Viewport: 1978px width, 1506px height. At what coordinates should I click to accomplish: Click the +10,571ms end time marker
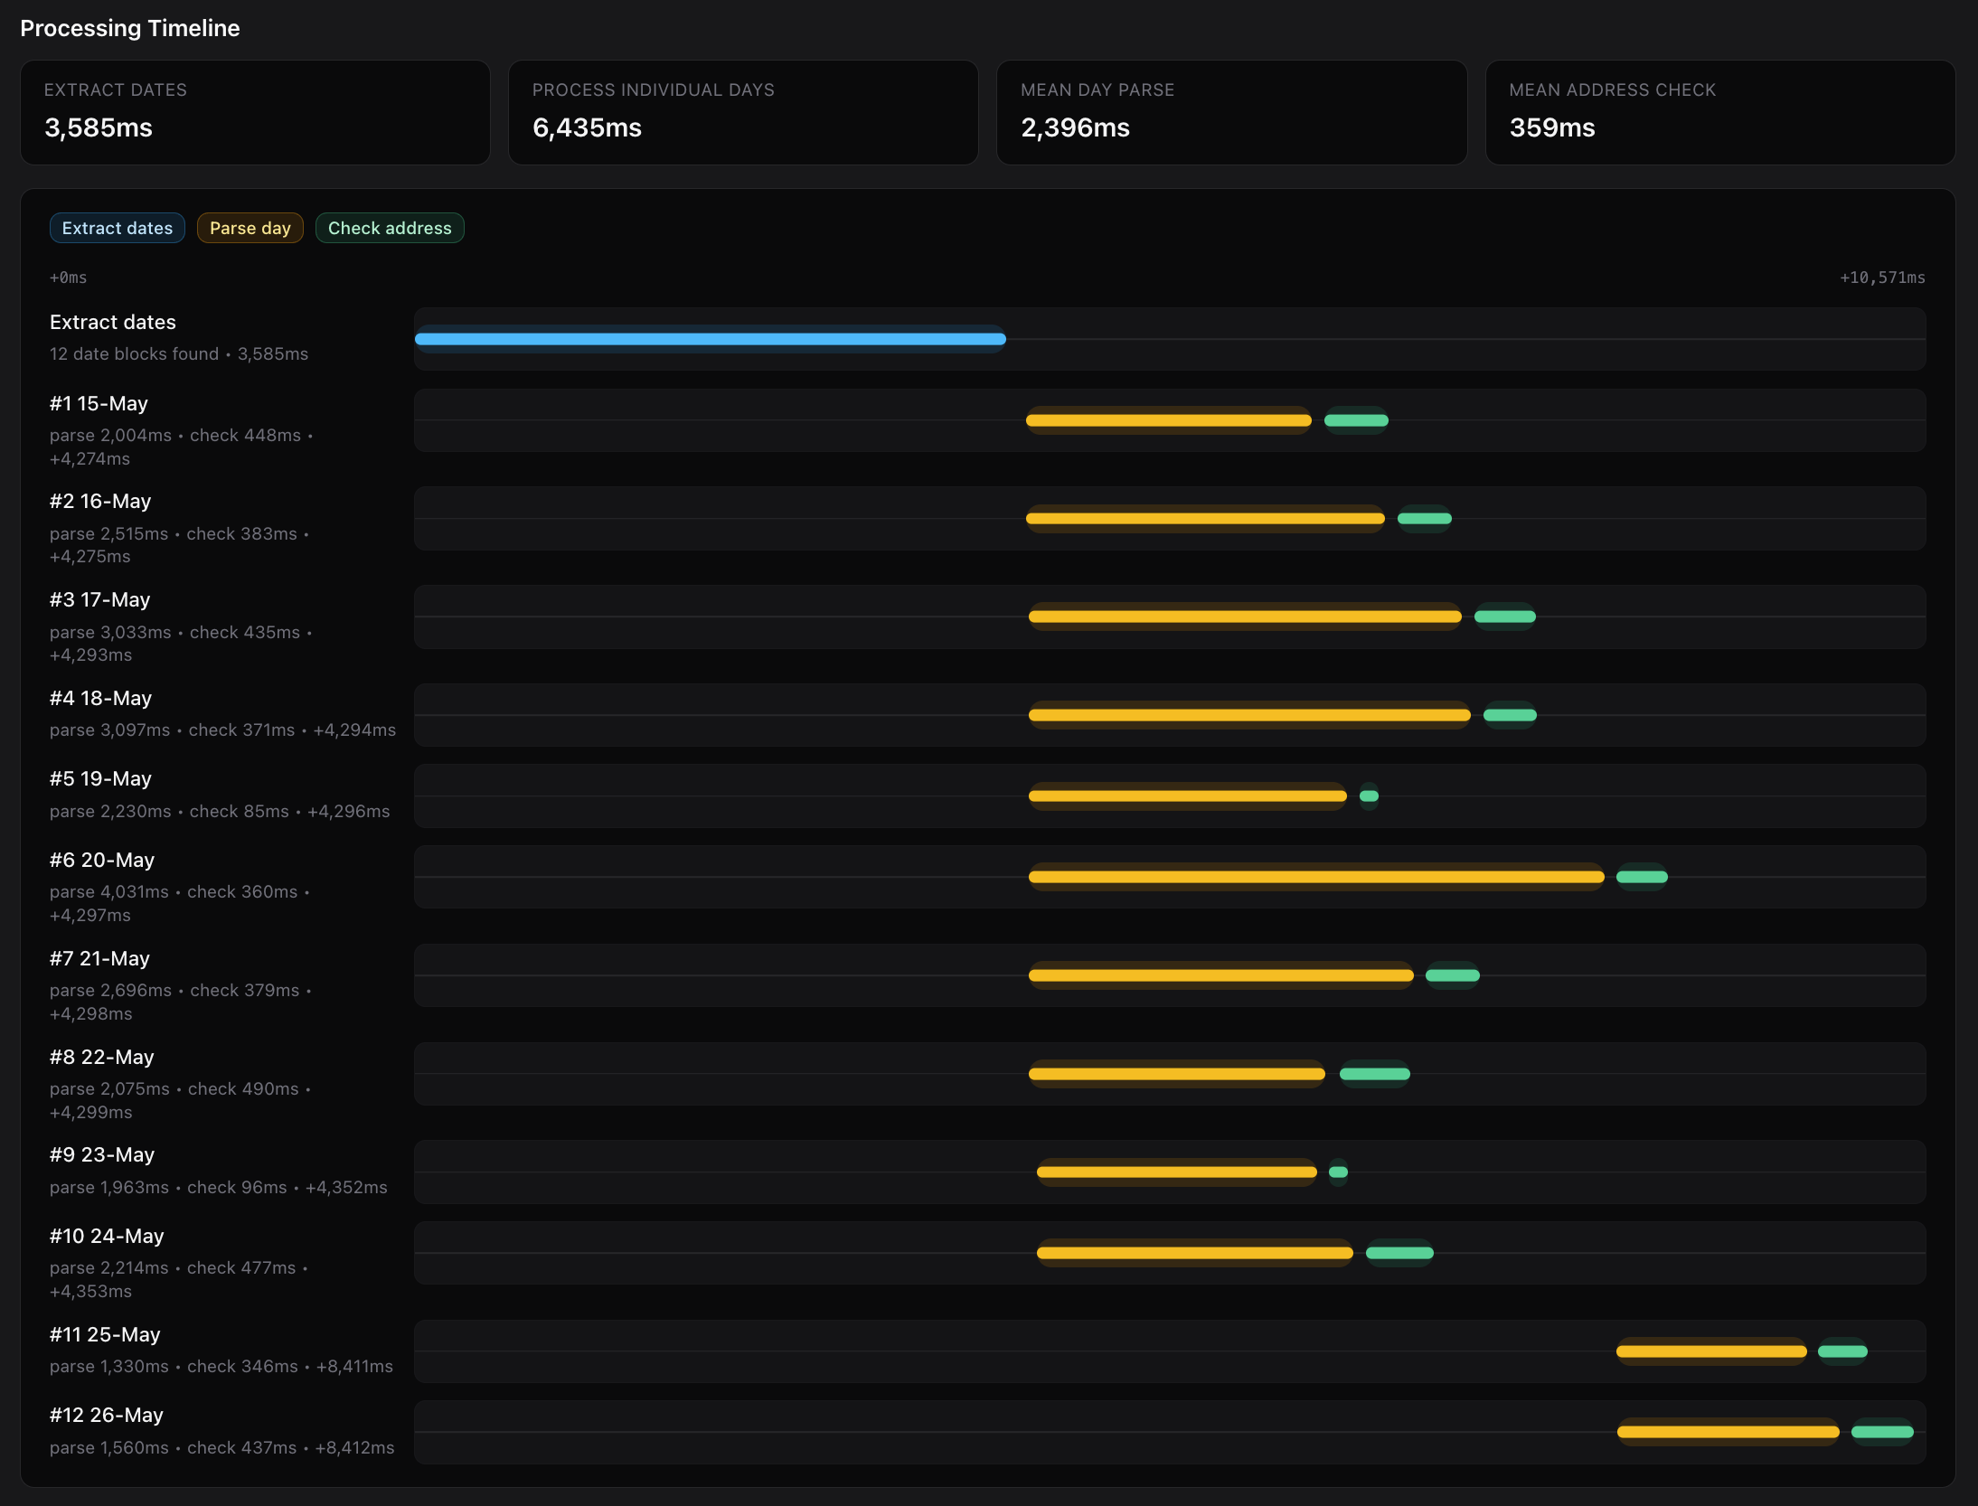point(1882,278)
